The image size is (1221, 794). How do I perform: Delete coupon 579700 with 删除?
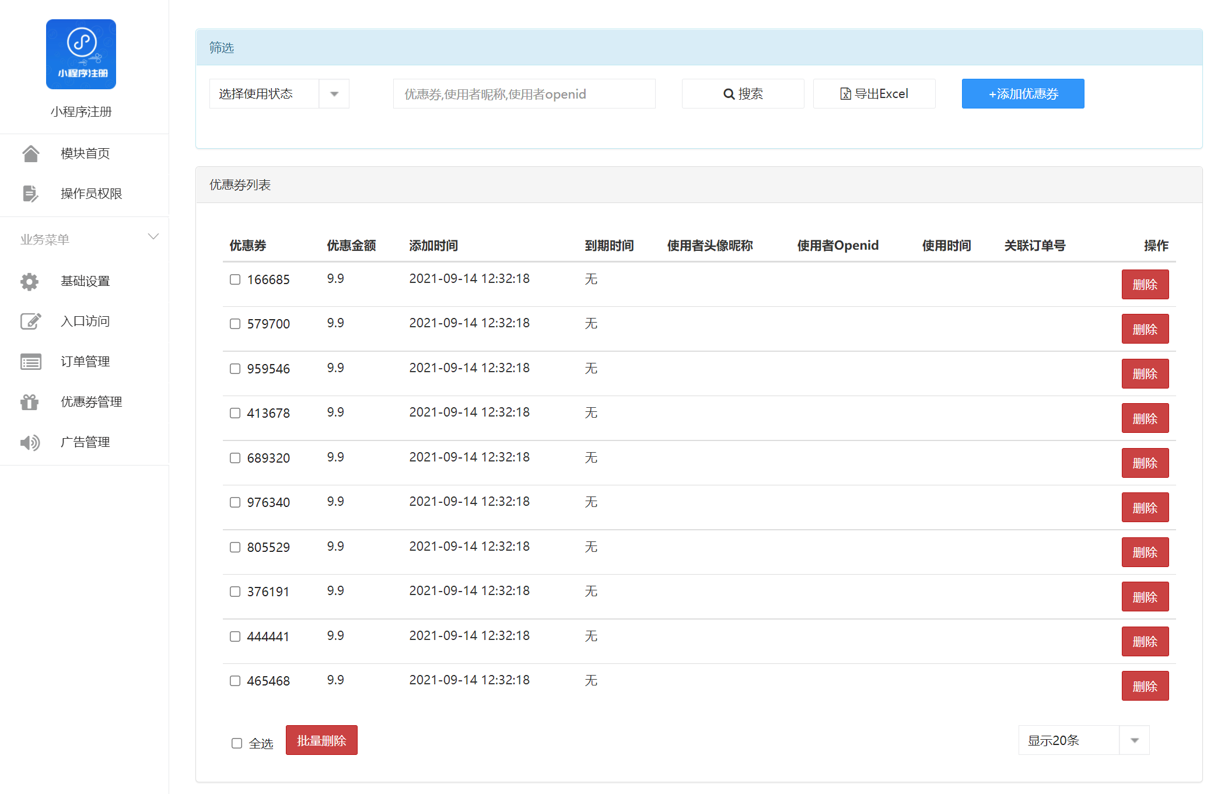(1145, 329)
